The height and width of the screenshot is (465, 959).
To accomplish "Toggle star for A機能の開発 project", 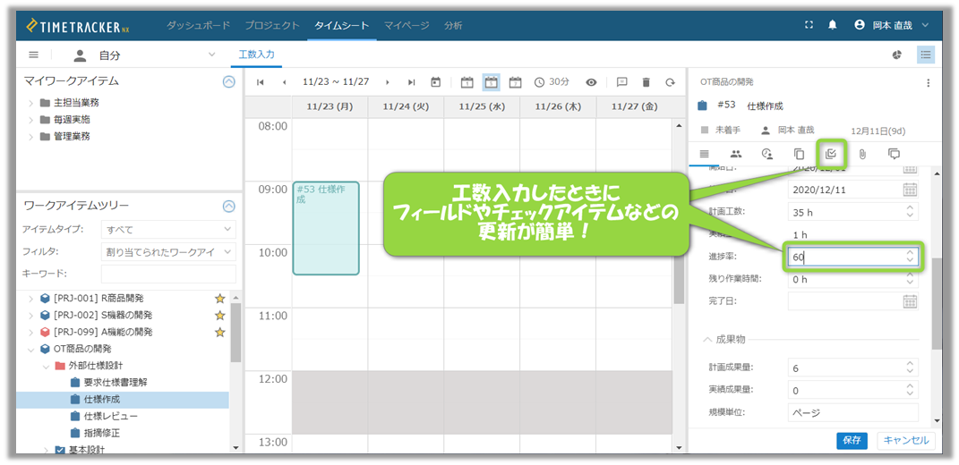I will 219,333.
